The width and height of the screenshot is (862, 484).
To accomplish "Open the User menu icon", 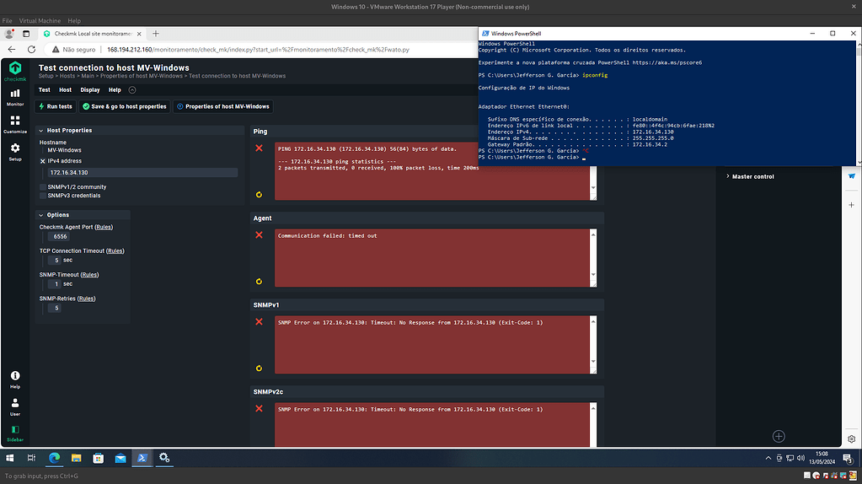I will [15, 406].
